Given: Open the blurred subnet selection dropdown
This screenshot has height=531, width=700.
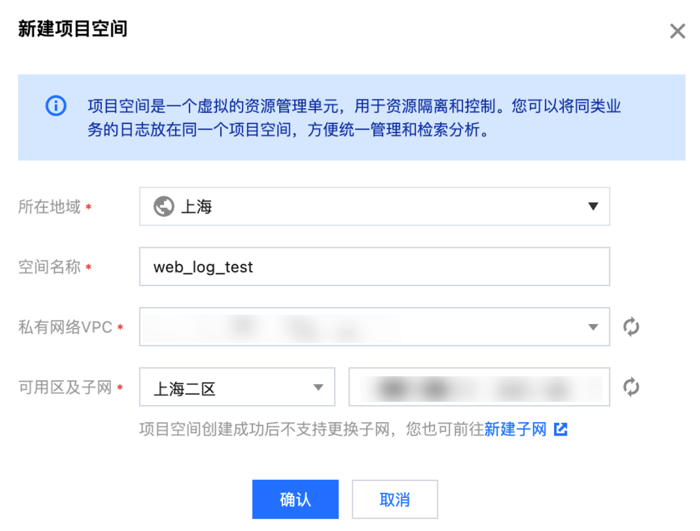Looking at the screenshot, I should point(478,387).
